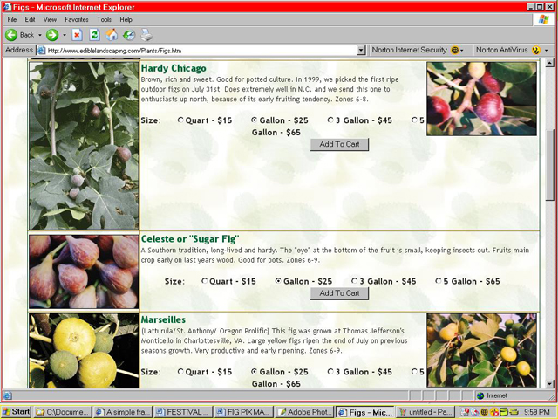Select 5 Gallon - $65 for Hardy Chicago
558x419 pixels.
[x=415, y=120]
